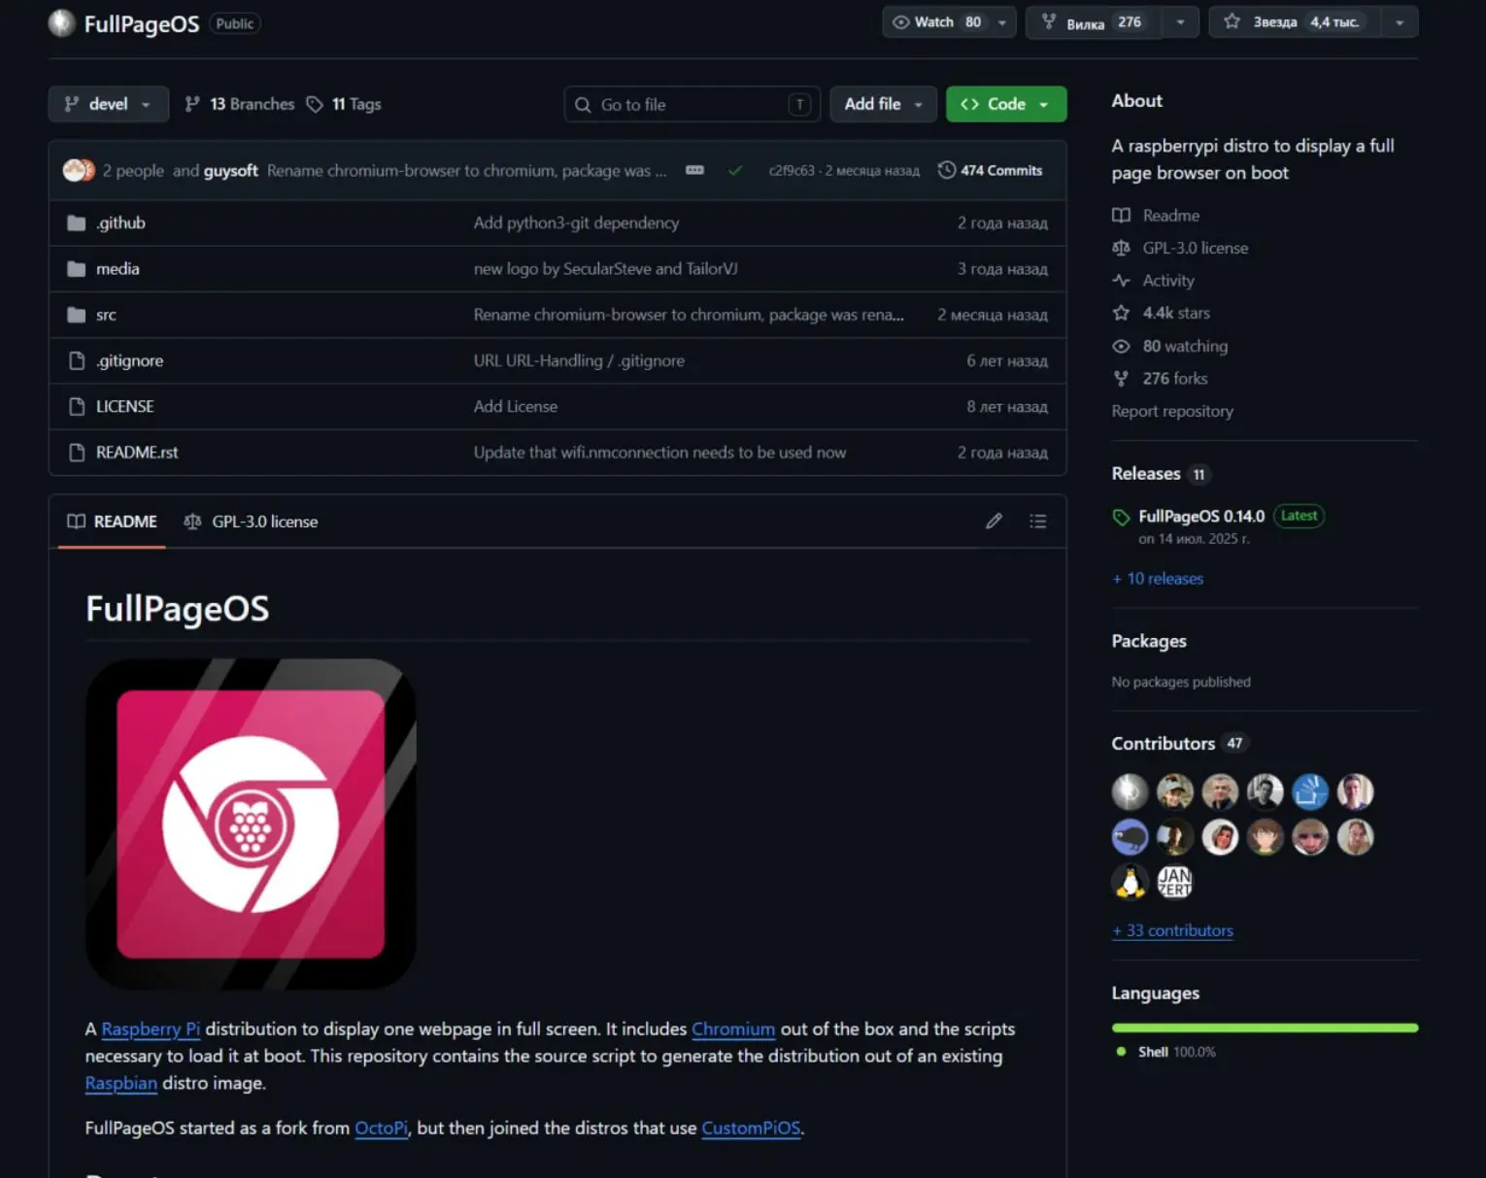1486x1178 pixels.
Task: Click the FullPageOS 0.14.0 release tag icon
Action: (x=1121, y=517)
